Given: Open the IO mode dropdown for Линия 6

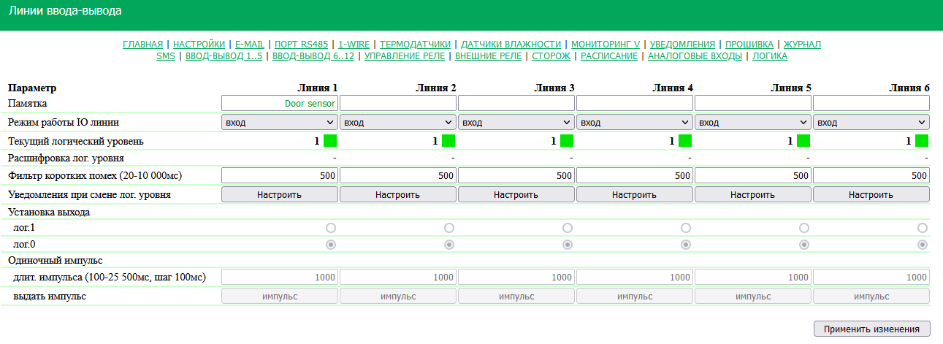Looking at the screenshot, I should tap(871, 123).
